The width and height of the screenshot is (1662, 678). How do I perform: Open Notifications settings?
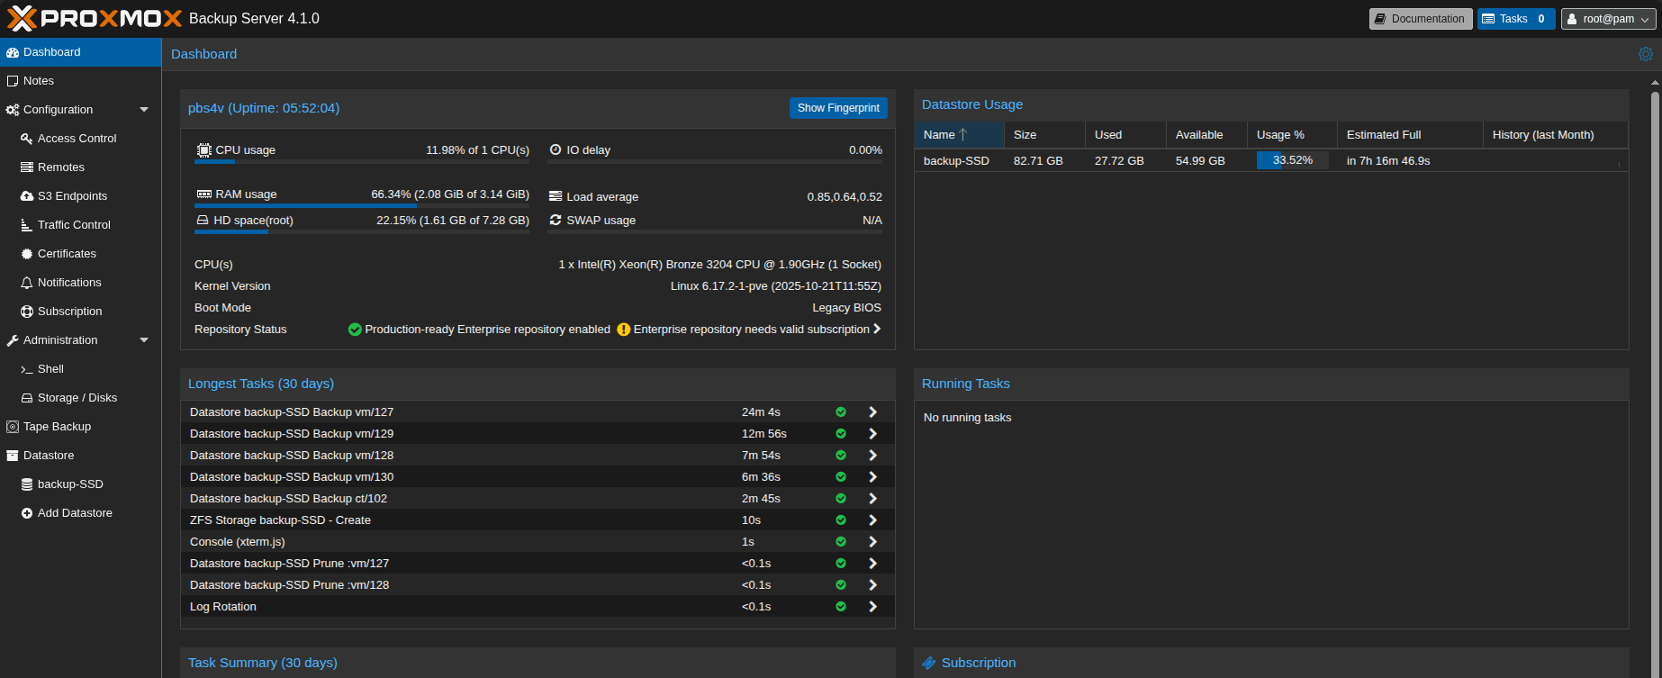81,283
